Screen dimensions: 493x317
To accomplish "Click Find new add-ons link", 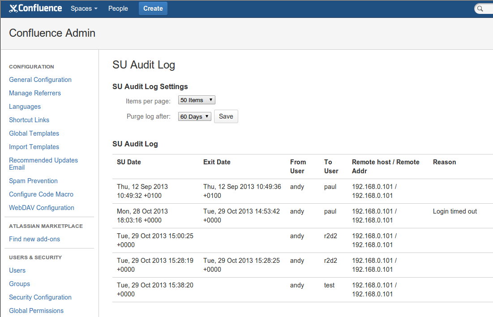I will click(x=34, y=239).
